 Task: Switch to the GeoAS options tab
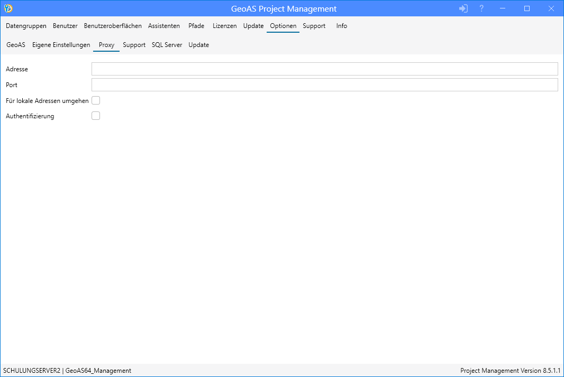[x=16, y=45]
